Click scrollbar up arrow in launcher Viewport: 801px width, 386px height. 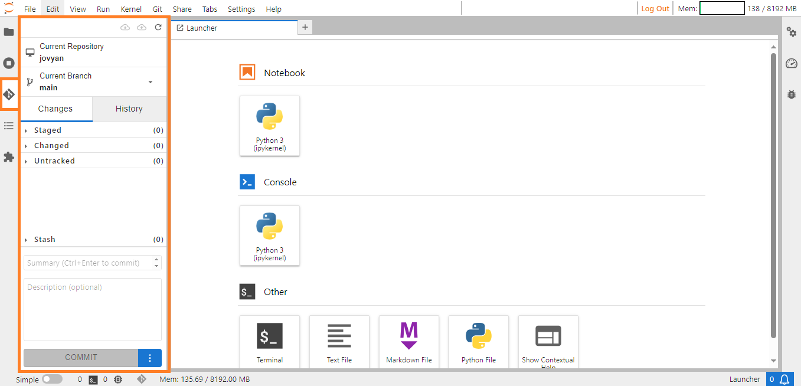[773, 47]
